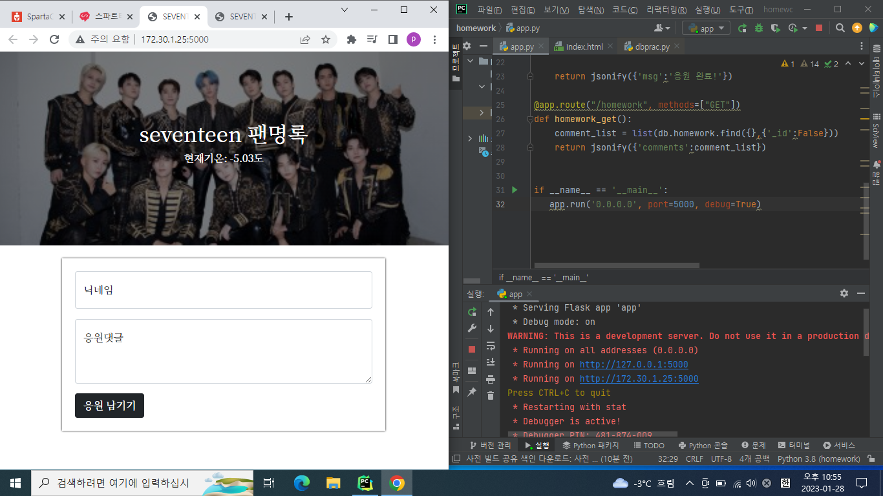Open Chrome from the Windows taskbar
This screenshot has height=496, width=883.
tap(396, 482)
